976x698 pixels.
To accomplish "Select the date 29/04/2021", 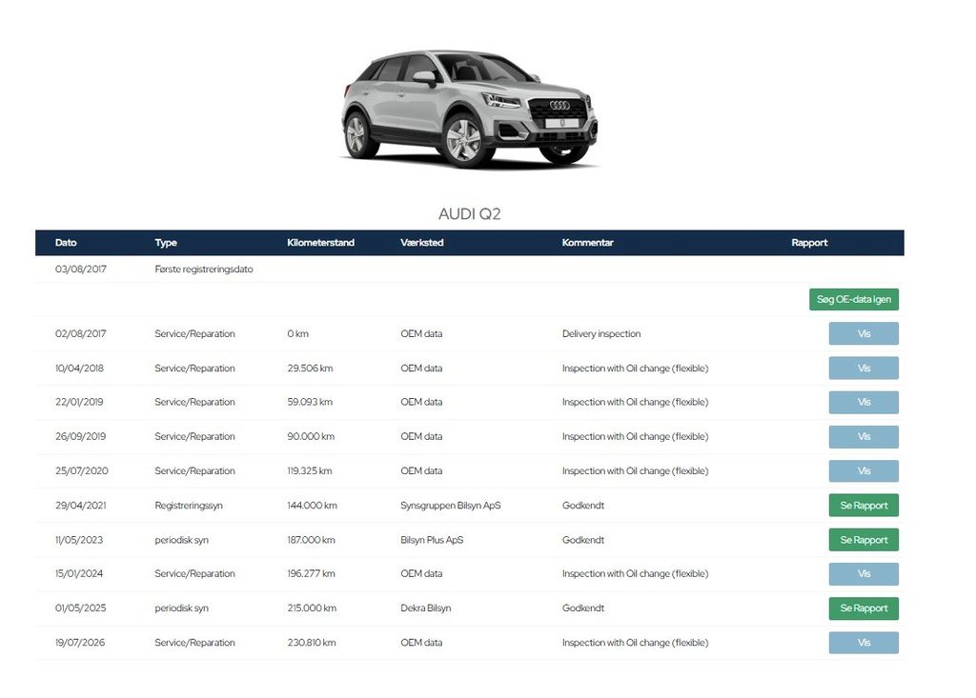I will coord(80,505).
